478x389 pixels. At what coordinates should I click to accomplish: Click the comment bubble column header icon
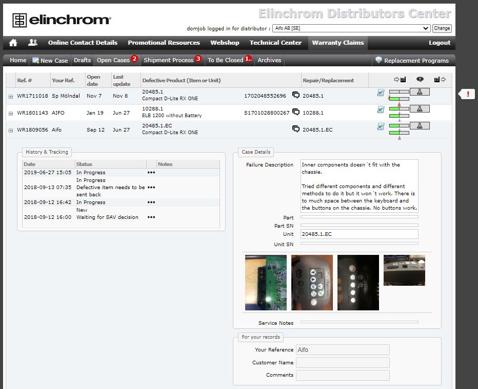point(420,79)
